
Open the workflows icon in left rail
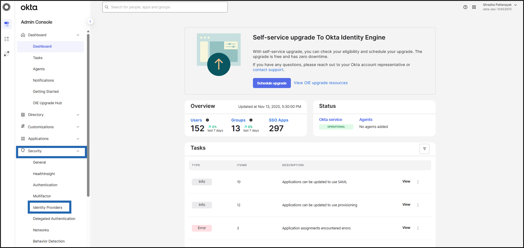point(7,54)
